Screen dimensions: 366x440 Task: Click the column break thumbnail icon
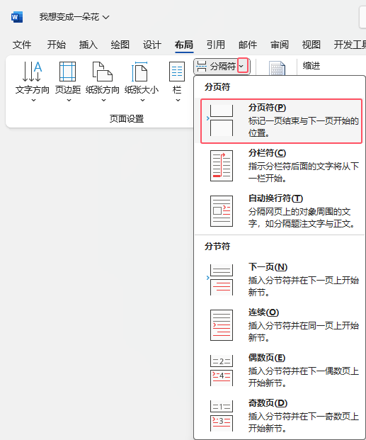coord(222,166)
